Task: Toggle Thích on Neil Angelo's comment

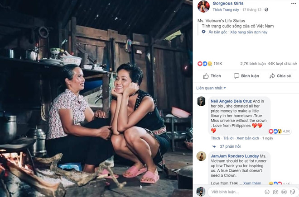Action: 215,138
